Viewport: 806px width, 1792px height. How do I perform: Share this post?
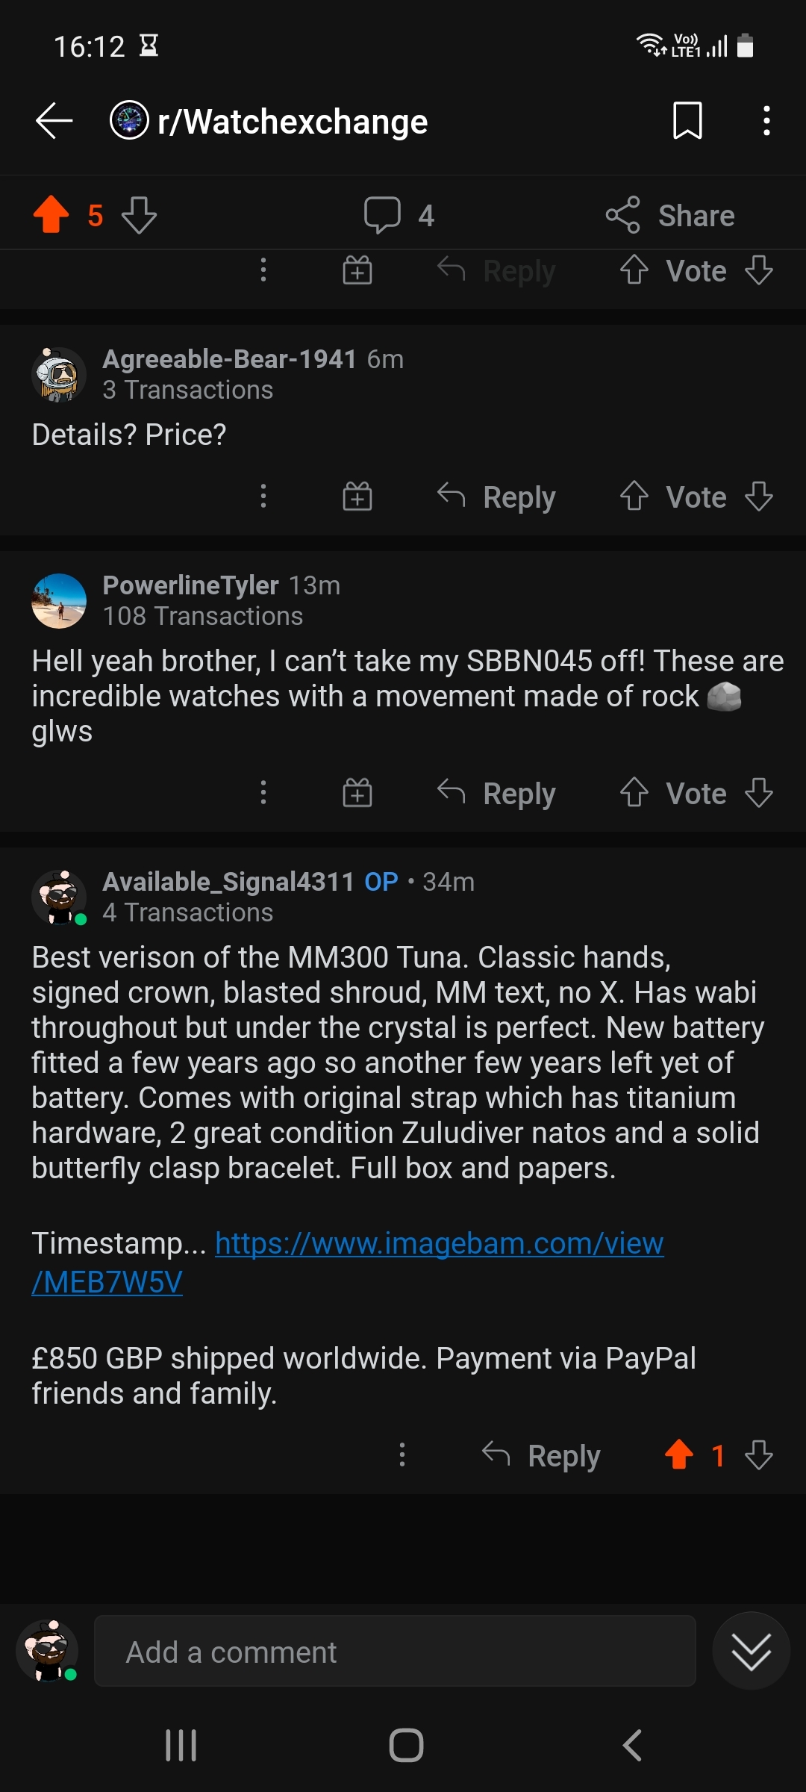670,215
